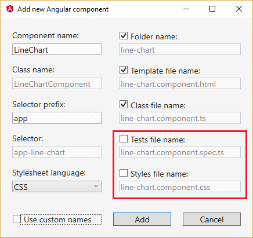Focus the Component name field with LineChart
The width and height of the screenshot is (253, 238).
[57, 49]
